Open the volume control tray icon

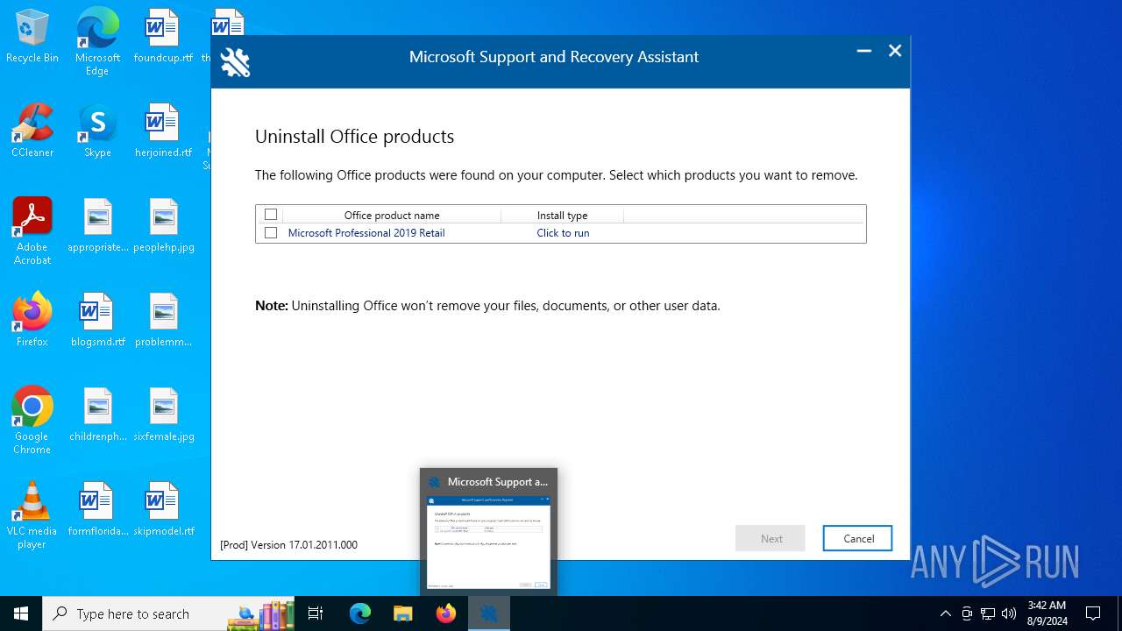(x=1009, y=613)
